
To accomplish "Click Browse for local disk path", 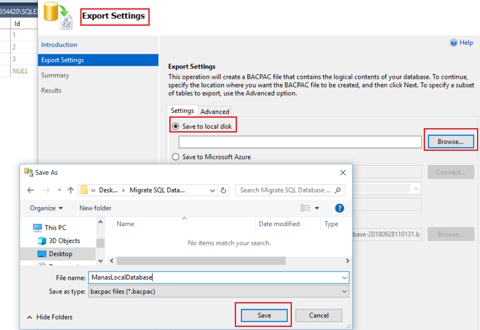I will [x=451, y=142].
